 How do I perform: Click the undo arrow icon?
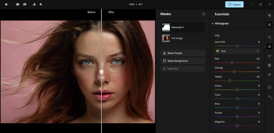[270, 97]
